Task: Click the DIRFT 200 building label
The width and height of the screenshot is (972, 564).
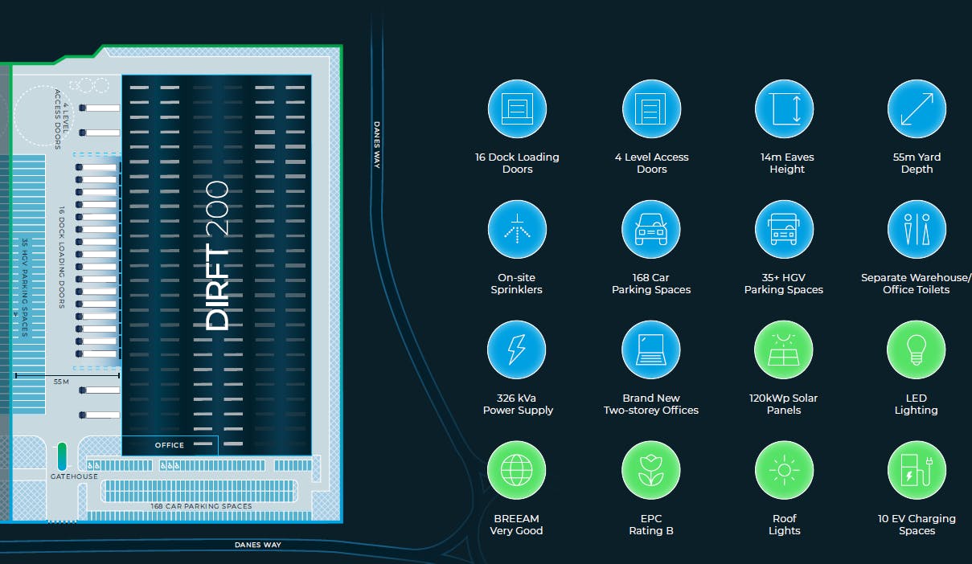Action: click(x=217, y=255)
